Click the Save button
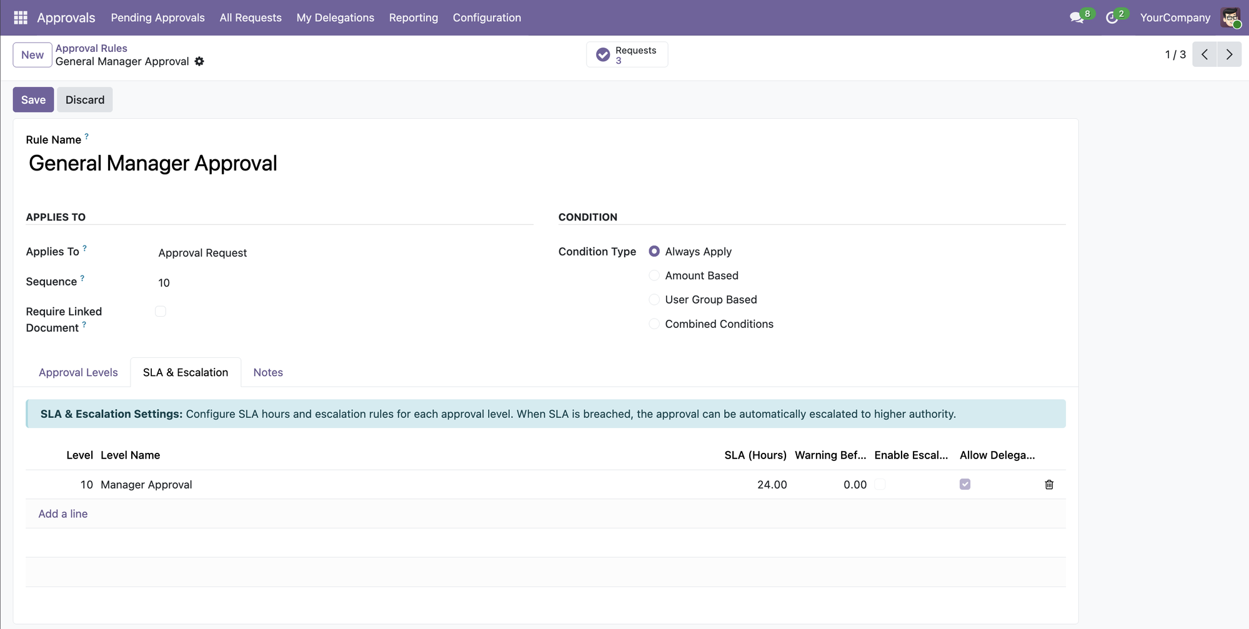The image size is (1249, 629). [33, 100]
